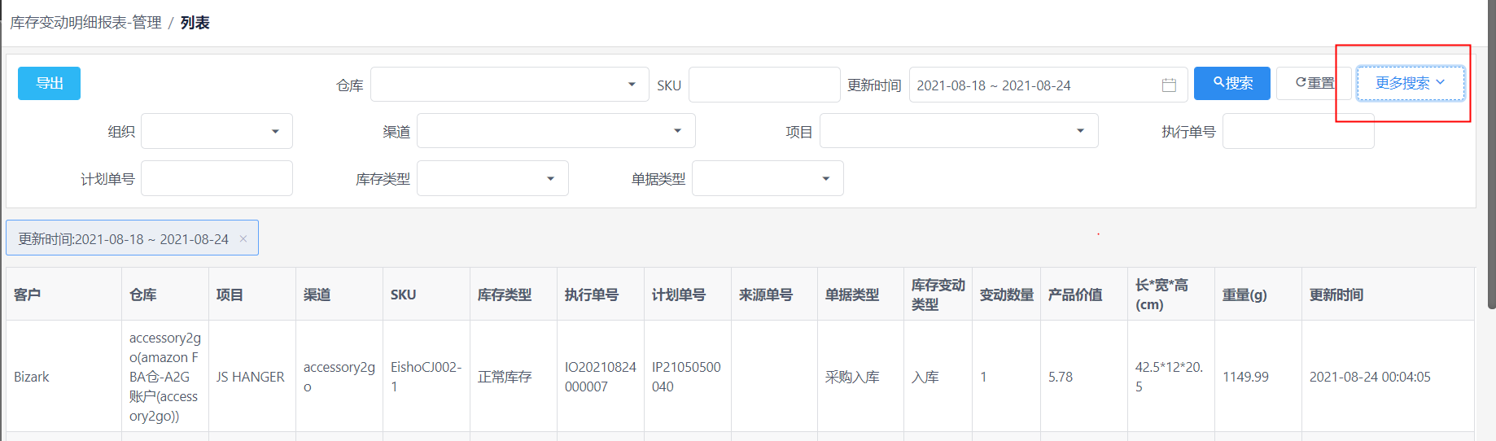The height and width of the screenshot is (441, 1496).
Task: Click breadcrumb 库存变动明细报表-管理
Action: [85, 23]
